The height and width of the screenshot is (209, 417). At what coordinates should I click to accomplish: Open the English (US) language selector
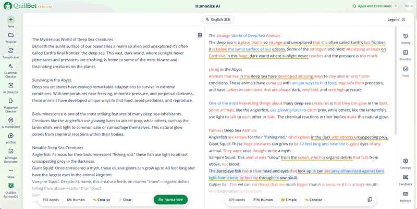[x=218, y=19]
